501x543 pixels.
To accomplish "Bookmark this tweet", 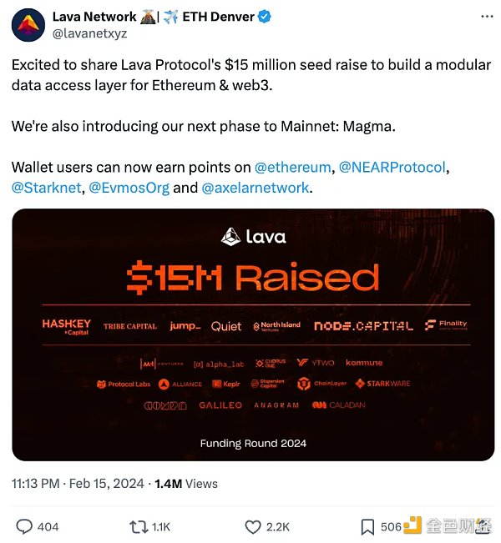I will (367, 526).
